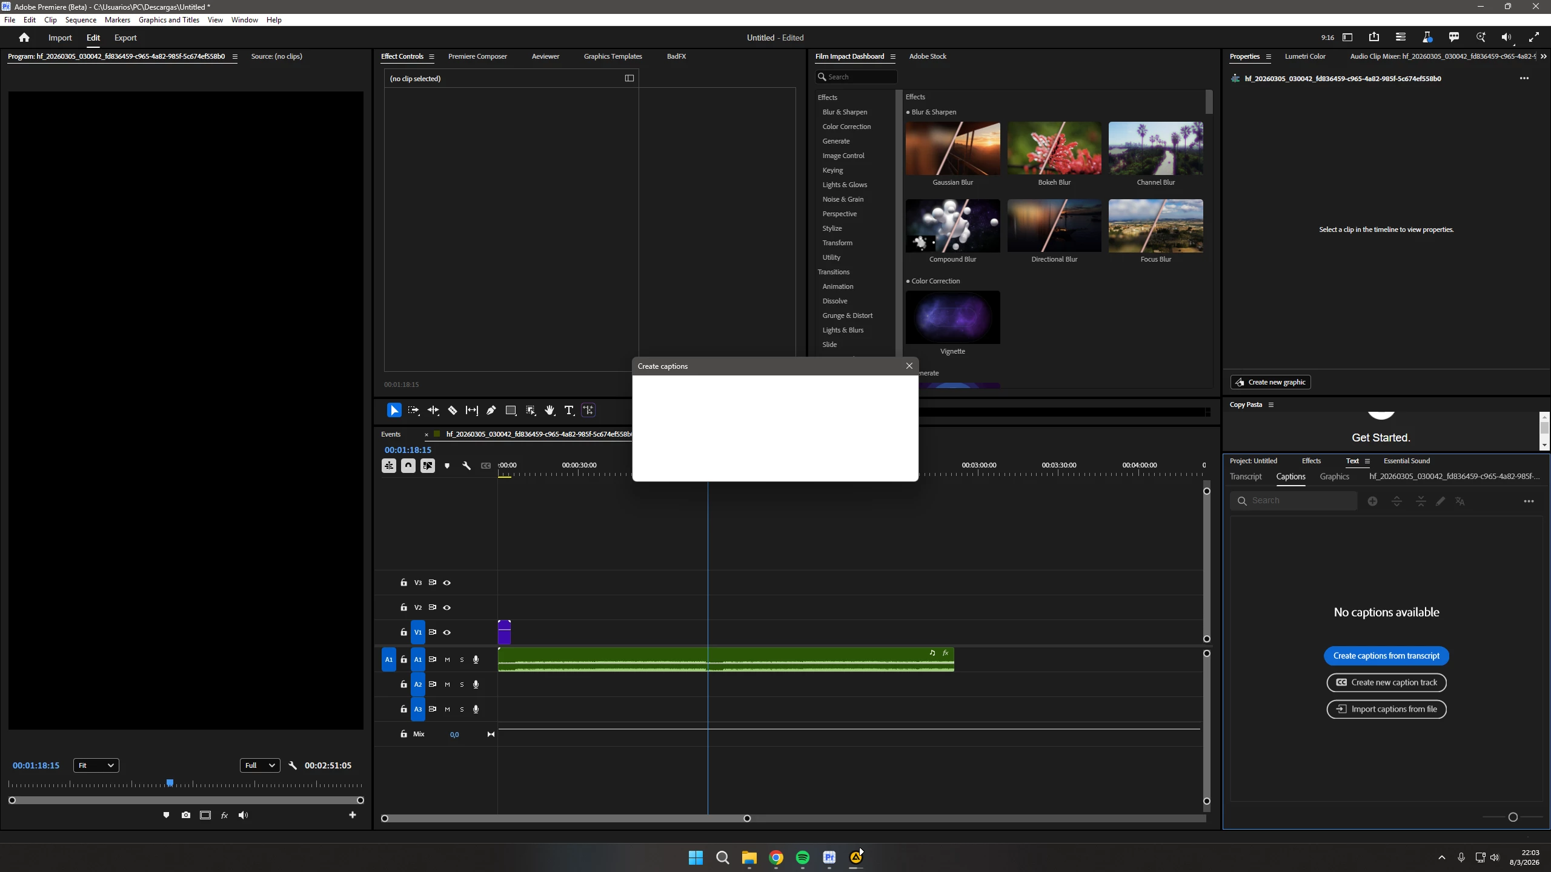Click the caption panel zoom slider handle

point(1513,817)
